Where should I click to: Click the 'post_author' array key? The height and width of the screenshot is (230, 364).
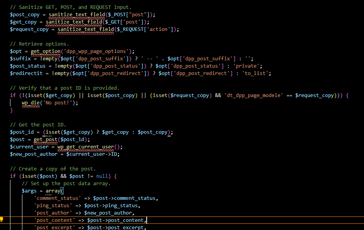[x=53, y=213]
